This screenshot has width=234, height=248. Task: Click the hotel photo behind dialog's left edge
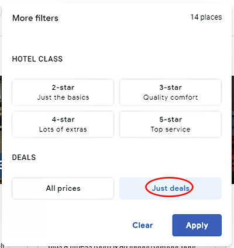[1, 130]
